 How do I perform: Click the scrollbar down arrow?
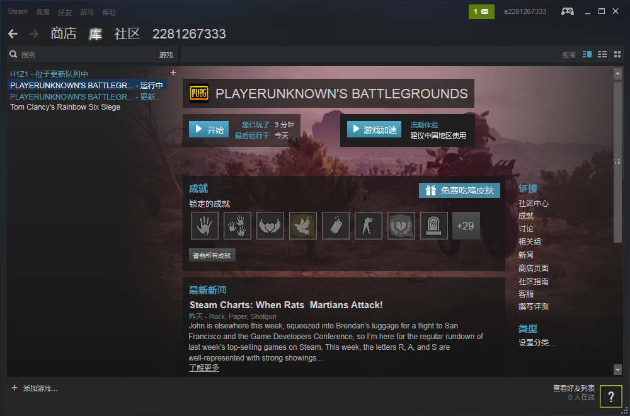tap(617, 370)
